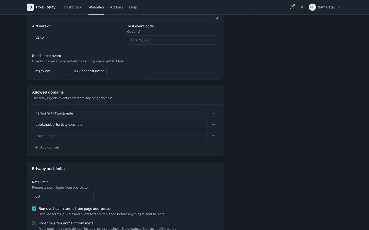Screen dimensions: 369x230
Task: Click the Rate limit input showing 60
Action: pyautogui.click(x=63, y=196)
